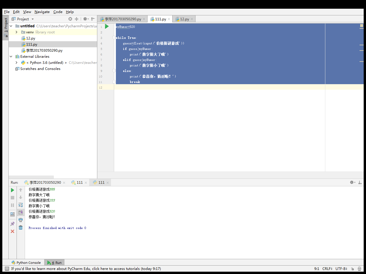Viewport: 366px width, 274px height.
Task: Open the Navigate menu
Action: coord(42,12)
